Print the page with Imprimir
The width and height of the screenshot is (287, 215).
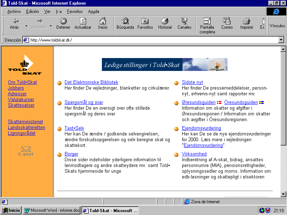coord(246,24)
